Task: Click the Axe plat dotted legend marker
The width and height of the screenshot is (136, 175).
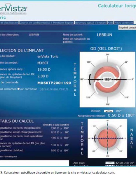Action: pyautogui.click(x=110, y=163)
